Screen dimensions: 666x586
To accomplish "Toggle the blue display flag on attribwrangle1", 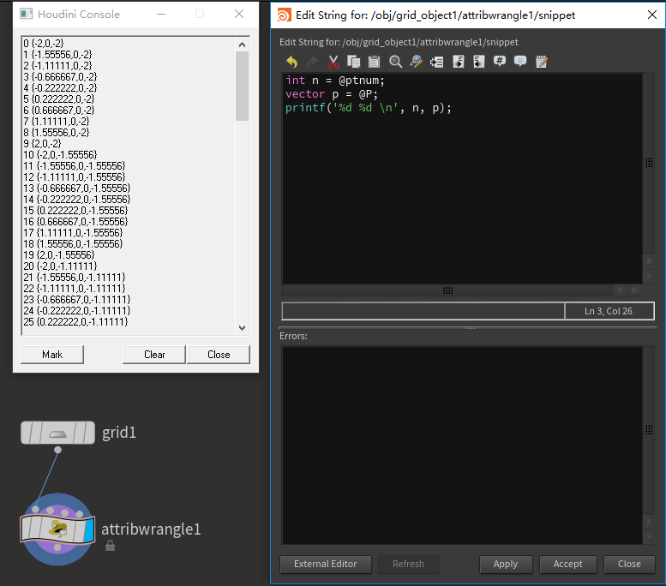I will 89,530.
